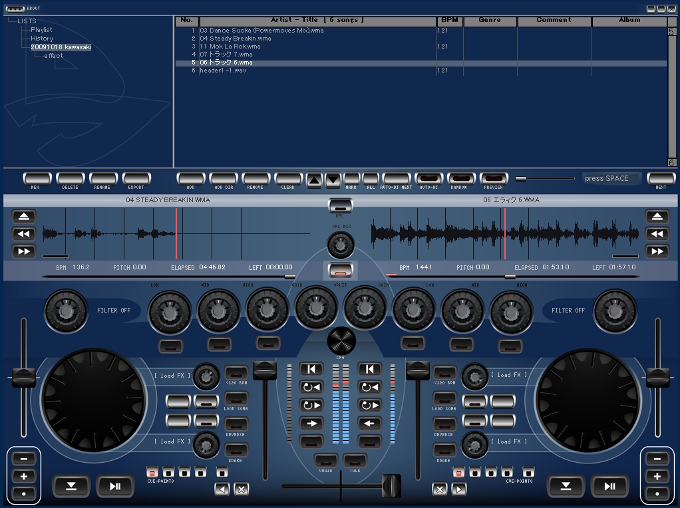Click the left deck pitch fader handle
The width and height of the screenshot is (680, 508).
click(24, 378)
